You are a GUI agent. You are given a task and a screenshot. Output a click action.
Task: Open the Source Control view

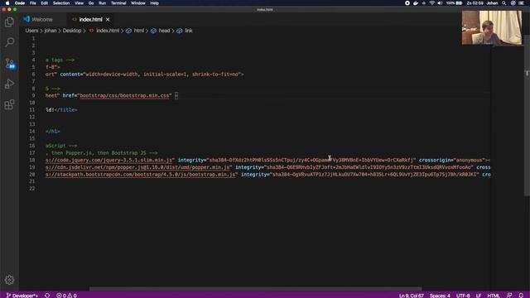click(x=9, y=63)
